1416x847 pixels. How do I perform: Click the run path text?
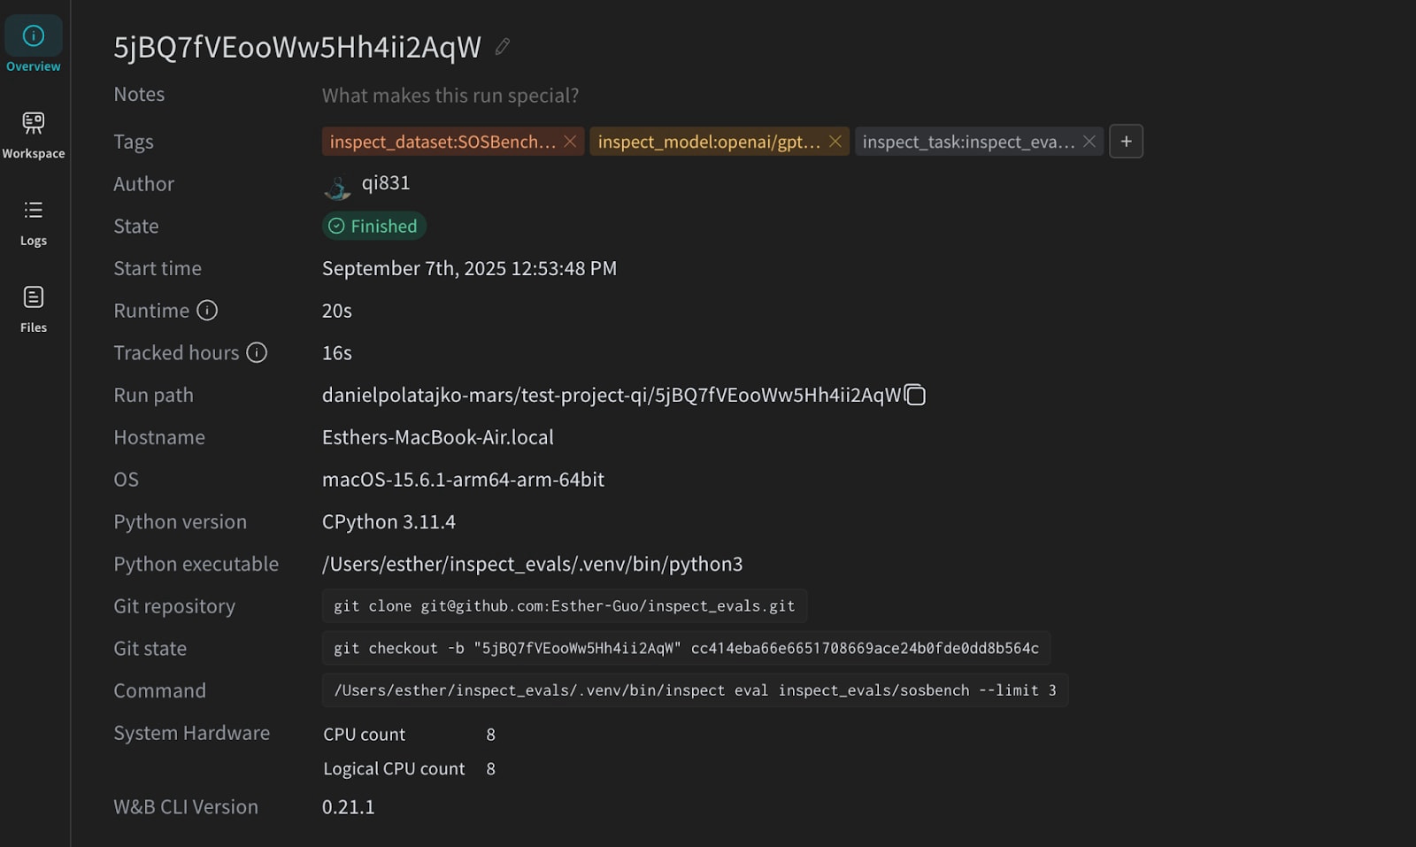click(x=612, y=395)
